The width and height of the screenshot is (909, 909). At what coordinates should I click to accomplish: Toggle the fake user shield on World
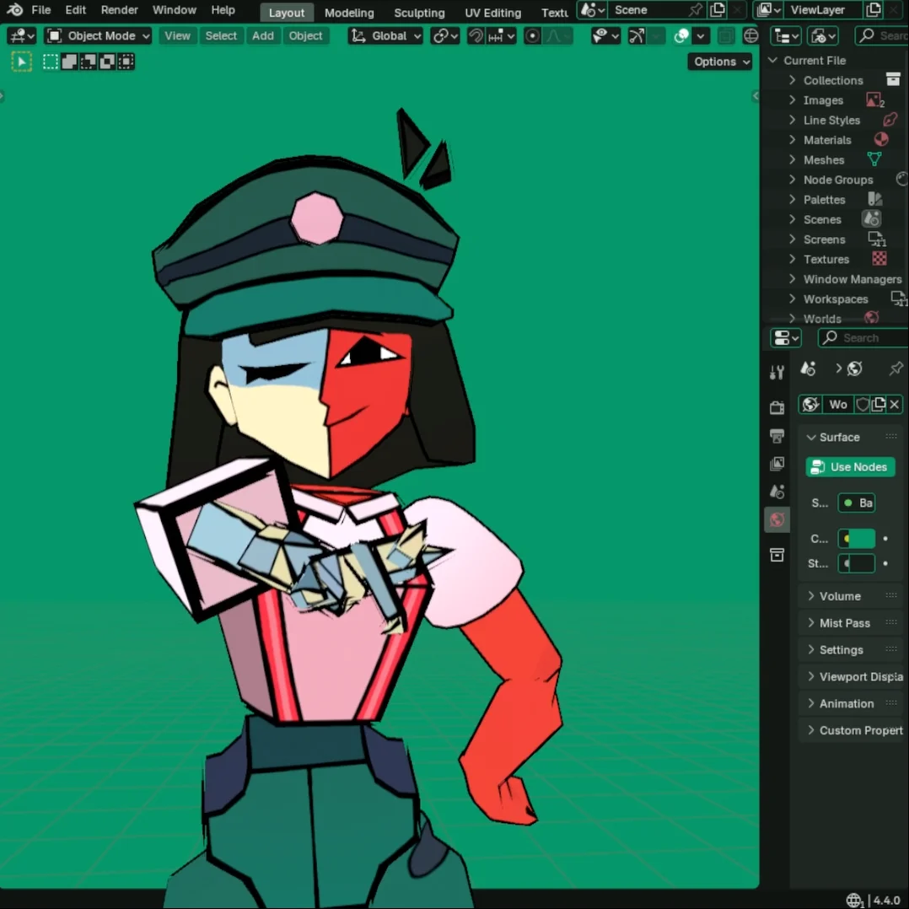[x=863, y=405]
